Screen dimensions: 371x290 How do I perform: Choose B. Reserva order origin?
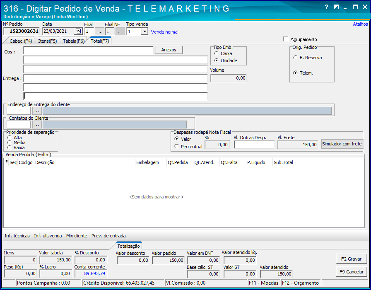pyautogui.click(x=295, y=58)
